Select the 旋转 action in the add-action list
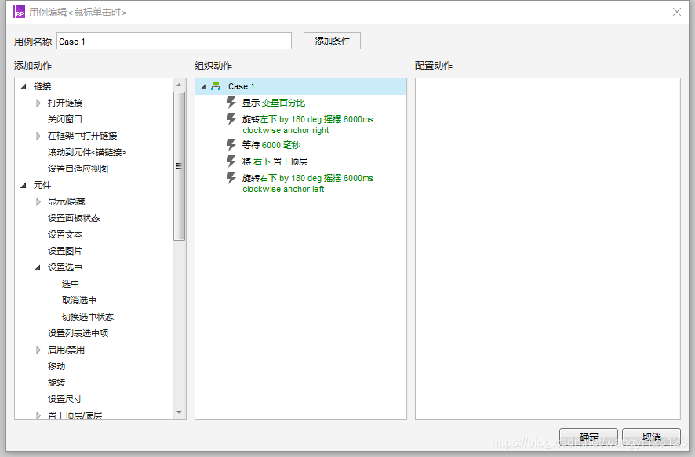Viewport: 695px width, 457px height. coord(56,383)
